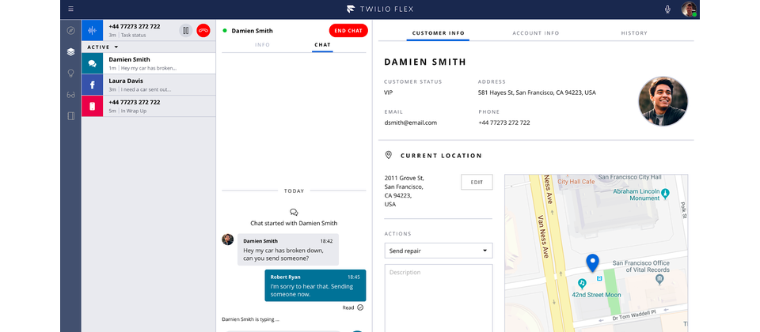End chat with Damien Smith

(x=348, y=31)
